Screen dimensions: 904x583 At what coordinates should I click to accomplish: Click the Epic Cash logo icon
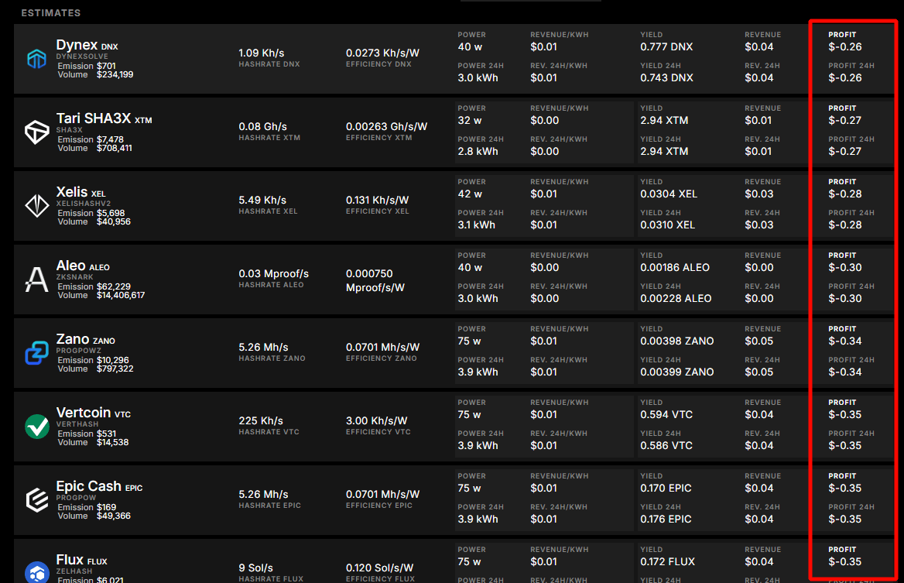click(x=36, y=500)
